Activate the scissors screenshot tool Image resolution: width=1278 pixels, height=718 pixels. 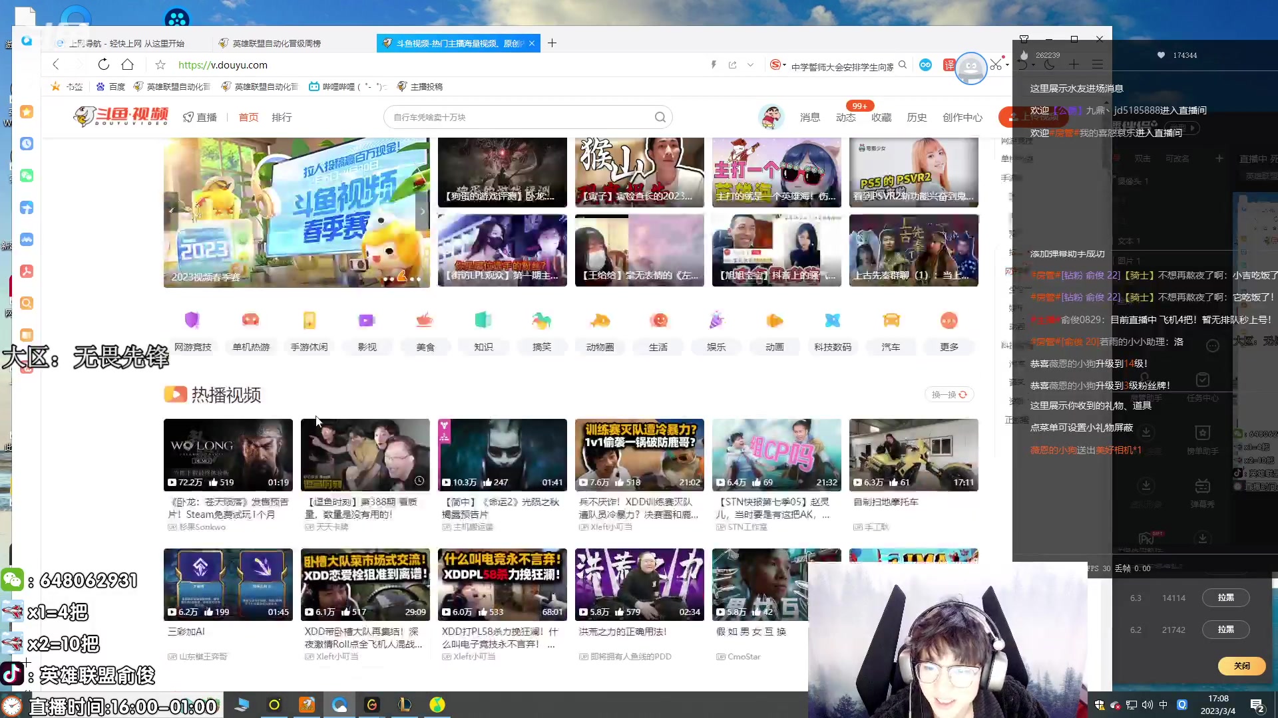pos(995,64)
